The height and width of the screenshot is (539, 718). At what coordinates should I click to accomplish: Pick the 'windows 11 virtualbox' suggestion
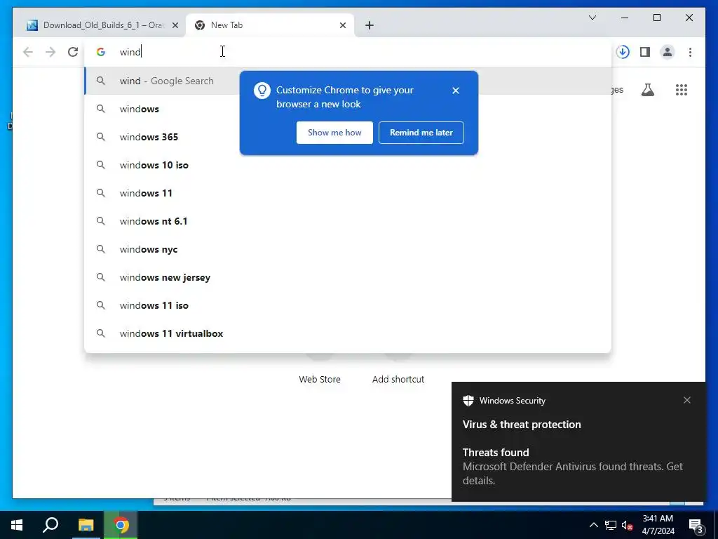coord(348,333)
